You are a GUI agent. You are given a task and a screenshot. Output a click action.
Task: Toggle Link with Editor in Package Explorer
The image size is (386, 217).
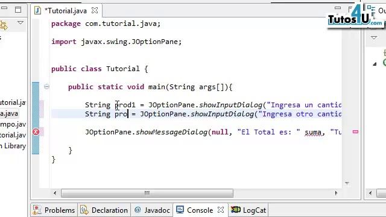click(x=4, y=25)
